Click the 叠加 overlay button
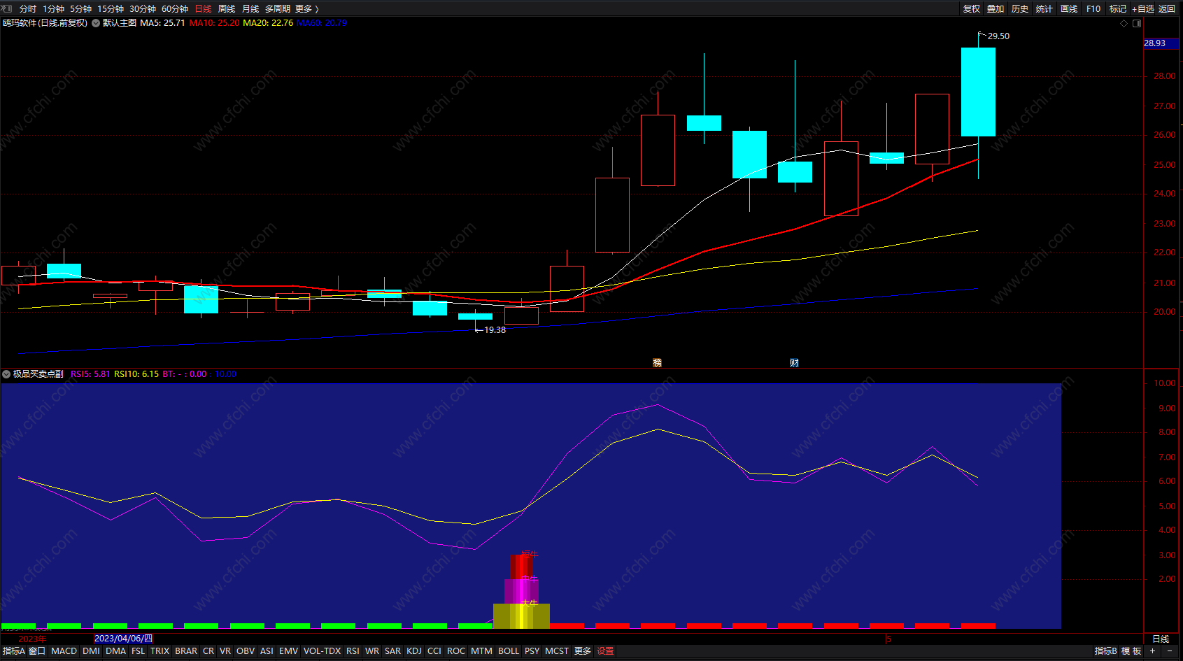This screenshot has width=1183, height=661. tap(996, 8)
